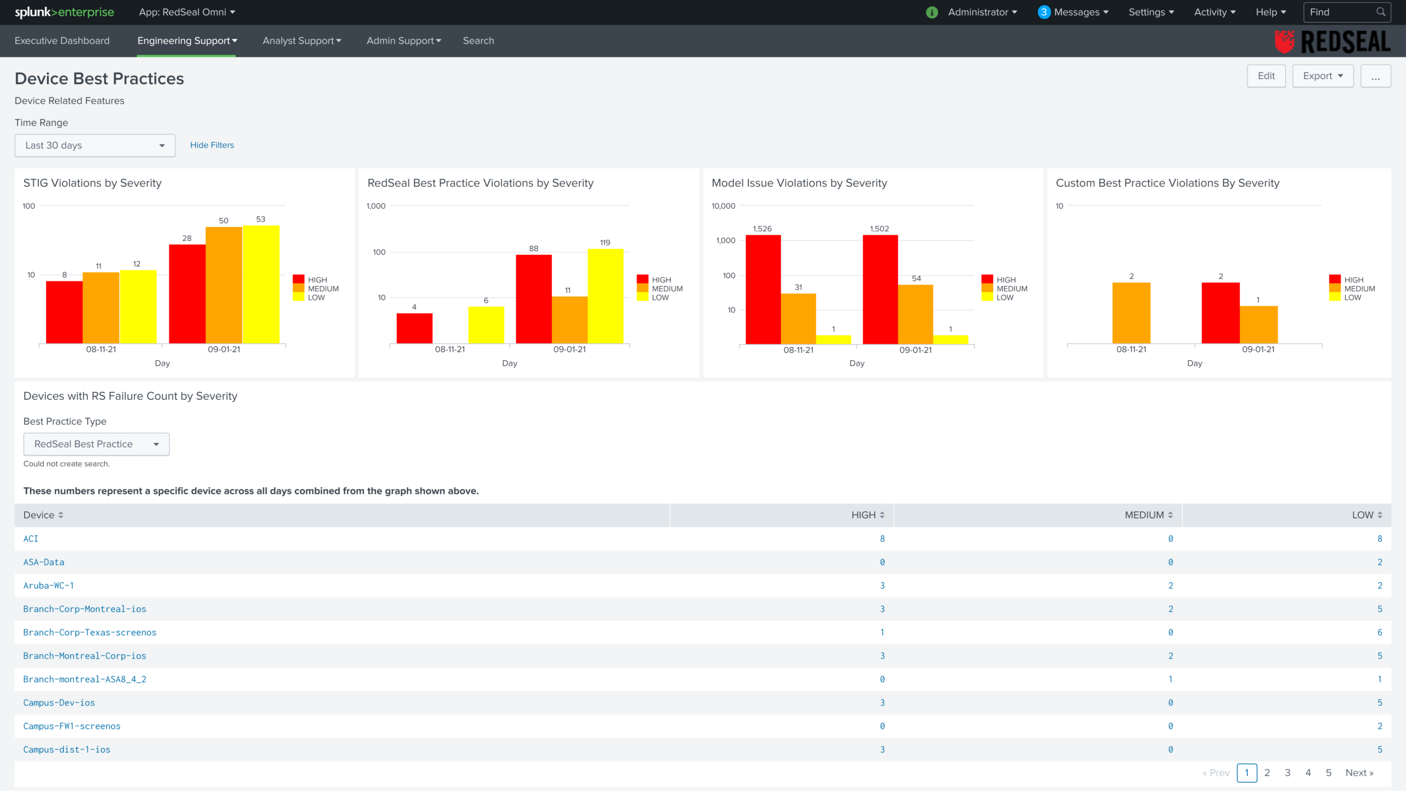Open the Export dropdown button
The image size is (1406, 791).
click(x=1323, y=76)
